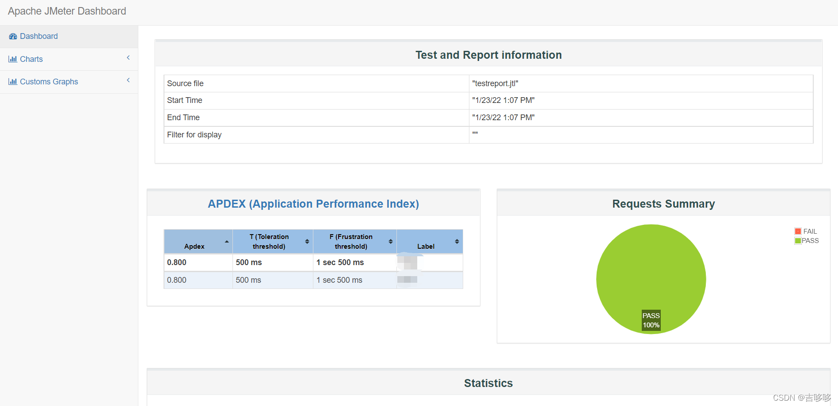Image resolution: width=838 pixels, height=406 pixels.
Task: Toggle the FAIL red legend swatch
Action: point(798,231)
